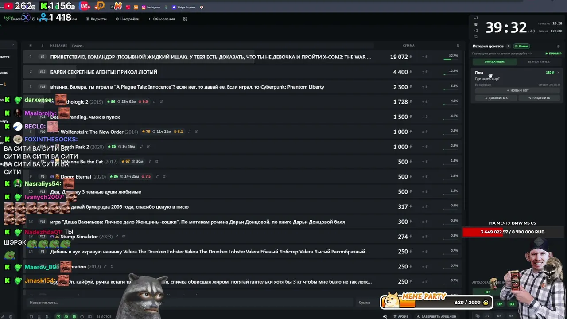Click the АРХИВ button
Screen dimensions: 567x319
tap(401, 317)
